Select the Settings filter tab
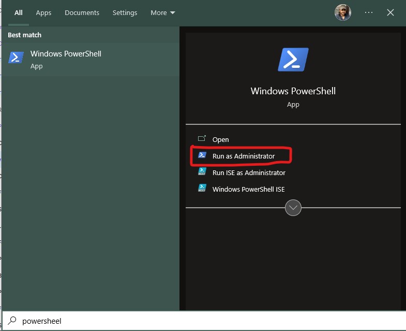 [x=125, y=12]
